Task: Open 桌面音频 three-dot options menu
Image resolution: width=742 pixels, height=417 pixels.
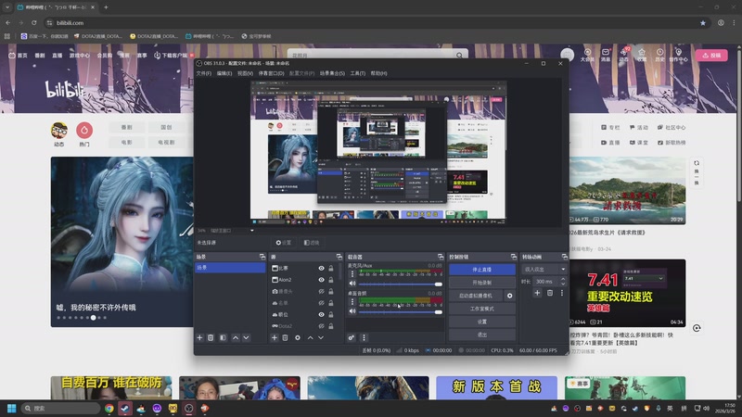Action: click(x=352, y=302)
